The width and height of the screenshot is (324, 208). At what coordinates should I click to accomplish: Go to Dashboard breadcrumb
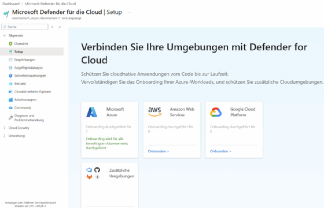pos(11,3)
